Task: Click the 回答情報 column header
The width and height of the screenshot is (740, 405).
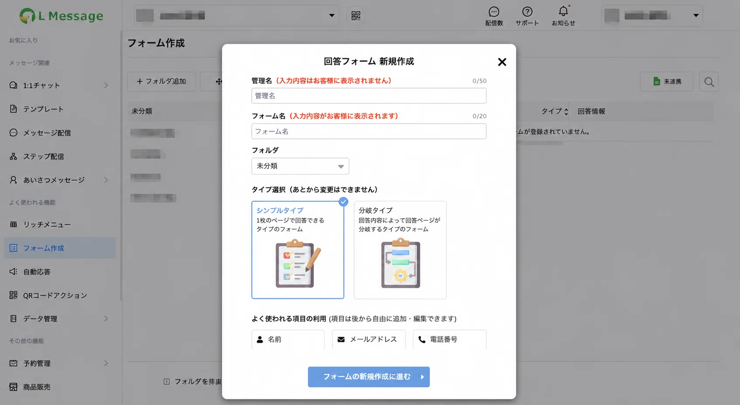Action: [591, 111]
